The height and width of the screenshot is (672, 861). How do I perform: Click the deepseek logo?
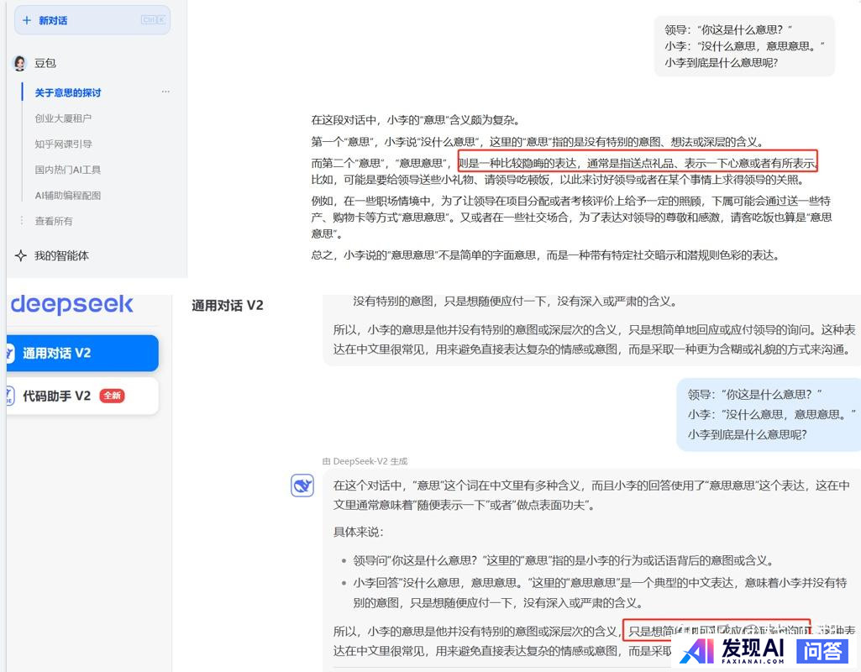click(x=71, y=304)
